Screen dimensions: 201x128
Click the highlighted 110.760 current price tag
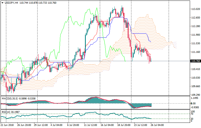coord(195,61)
